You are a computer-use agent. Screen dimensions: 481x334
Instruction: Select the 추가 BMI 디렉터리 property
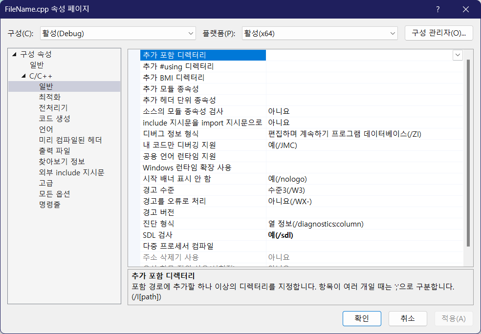click(203, 78)
